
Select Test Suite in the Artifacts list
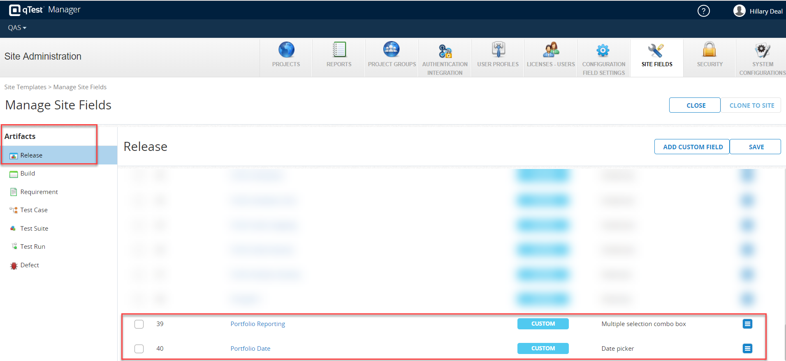pos(34,229)
